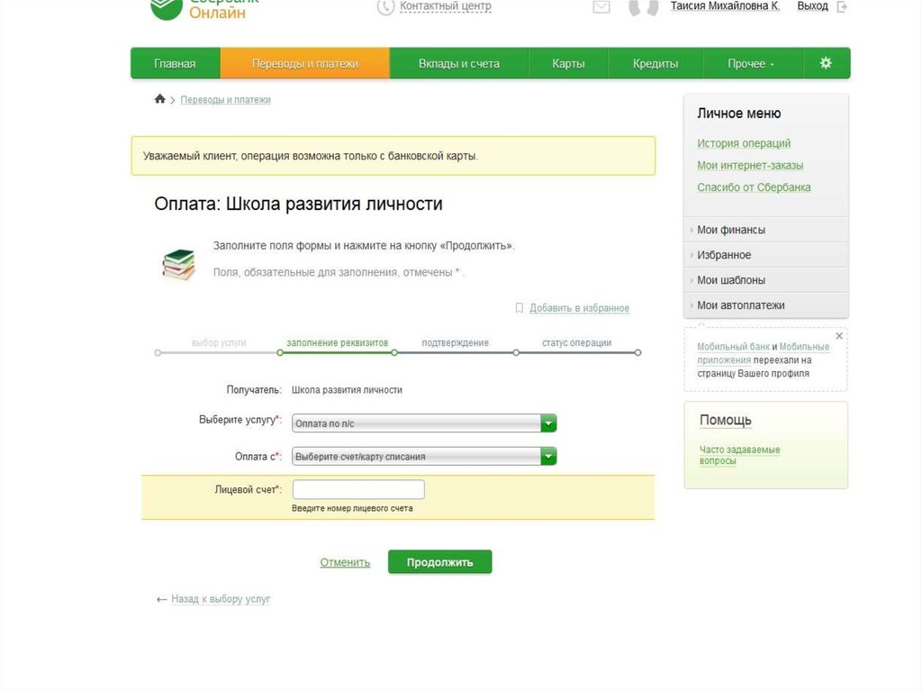The image size is (922, 691).
Task: Open the Вклады и счета tab
Action: [x=458, y=63]
